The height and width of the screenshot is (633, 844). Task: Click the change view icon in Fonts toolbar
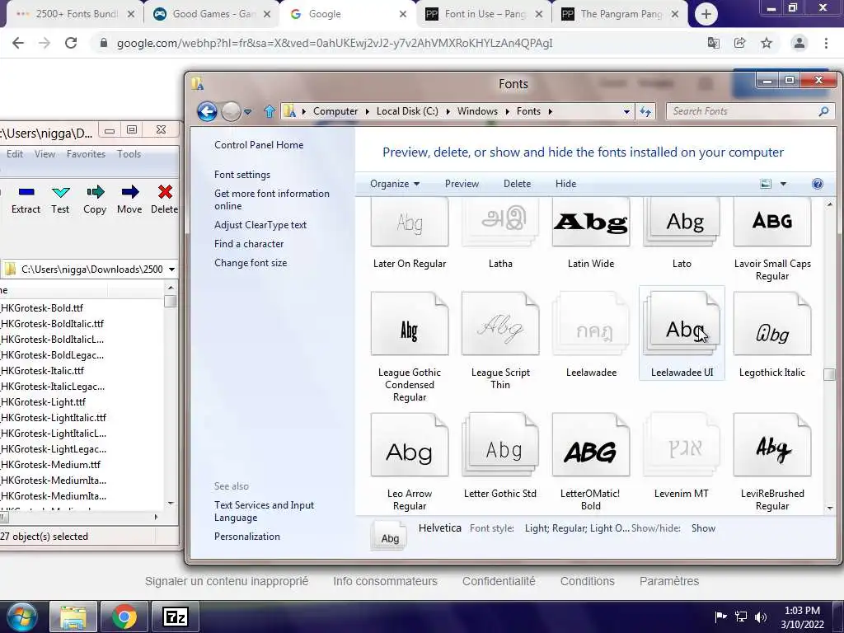(x=765, y=184)
